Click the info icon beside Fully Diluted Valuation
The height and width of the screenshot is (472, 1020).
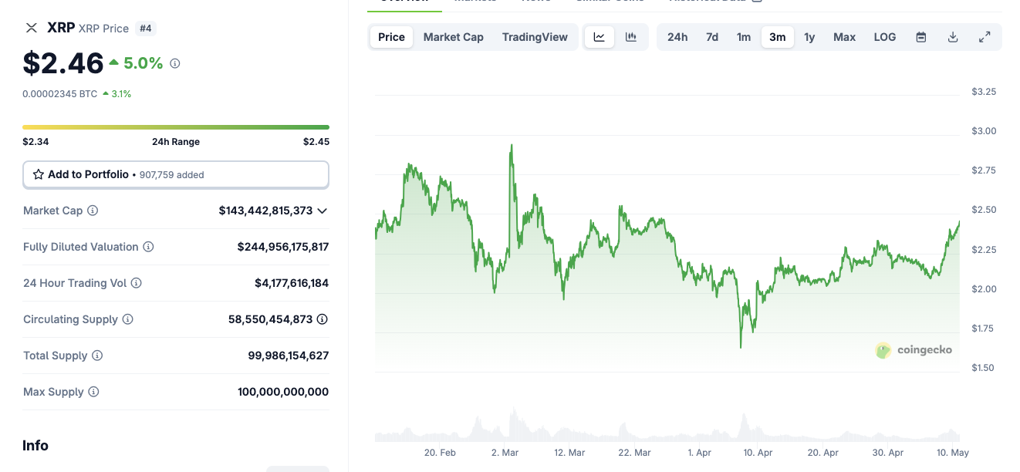pyautogui.click(x=148, y=247)
